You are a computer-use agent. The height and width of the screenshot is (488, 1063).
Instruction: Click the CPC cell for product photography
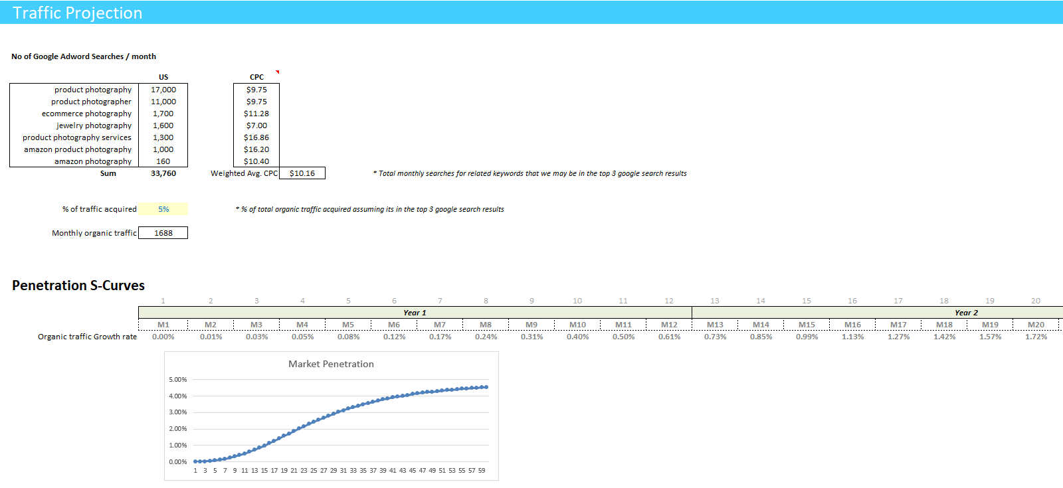(256, 90)
